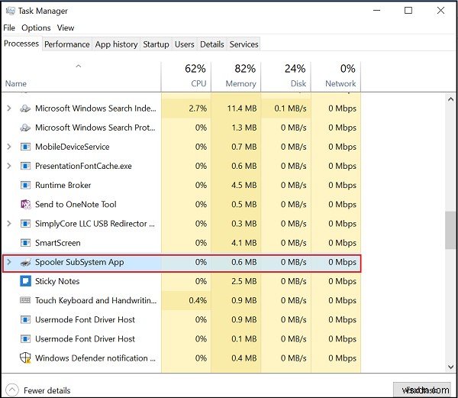Click the Fewer details circle arrow icon
The width and height of the screenshot is (458, 398).
pyautogui.click(x=12, y=390)
